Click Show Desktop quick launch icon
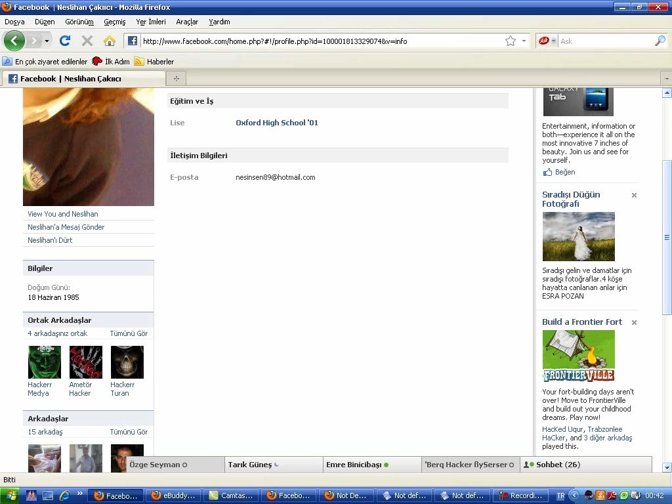Image resolution: width=672 pixels, height=504 pixels. (47, 495)
